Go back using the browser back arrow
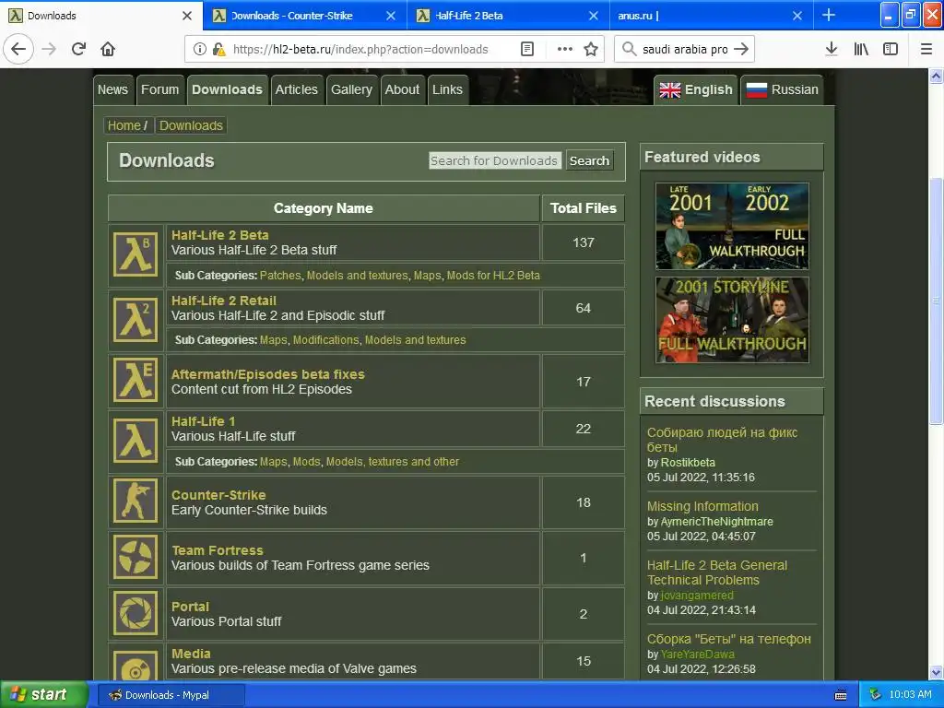 click(x=18, y=49)
